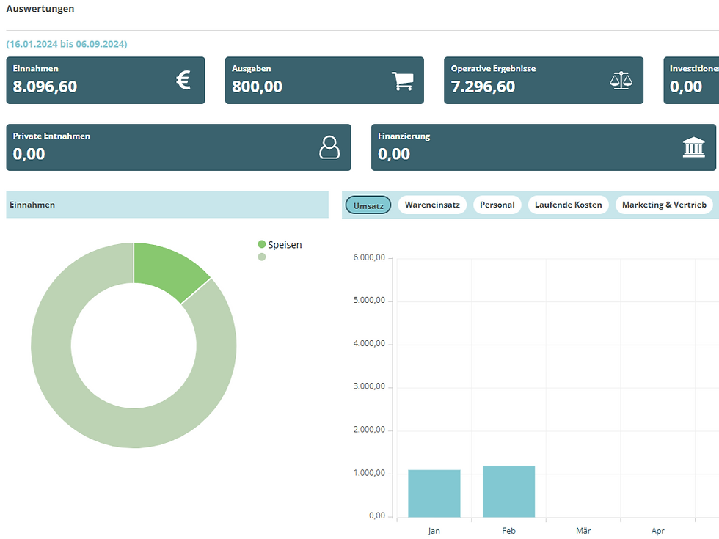This screenshot has width=719, height=539.
Task: Open the Finanzierung card
Action: 544,147
